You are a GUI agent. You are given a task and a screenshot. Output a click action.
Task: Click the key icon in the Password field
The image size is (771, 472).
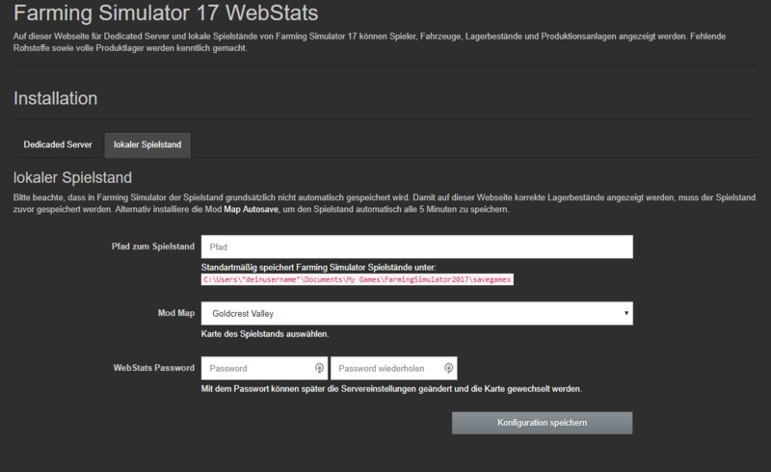click(x=319, y=368)
